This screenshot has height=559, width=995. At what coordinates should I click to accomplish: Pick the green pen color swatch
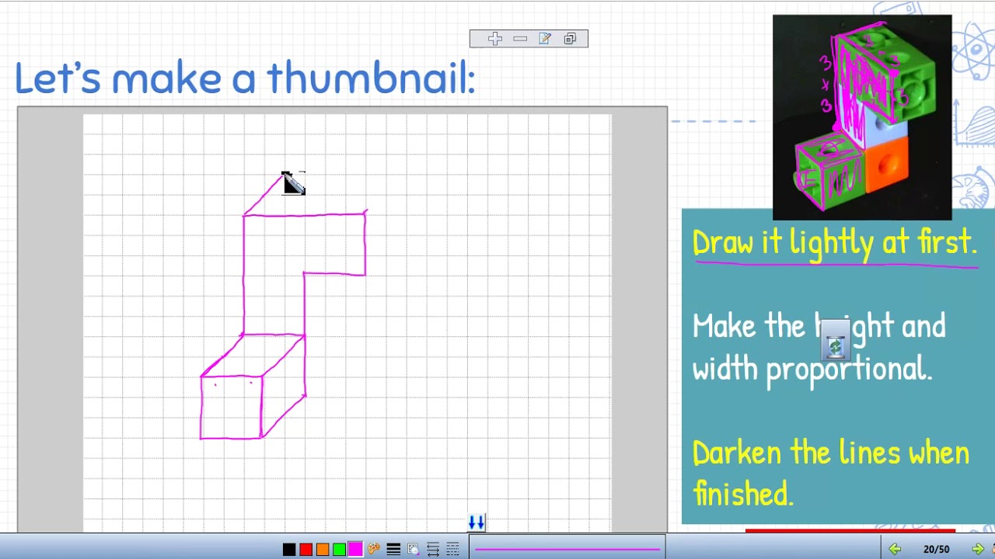coord(339,550)
